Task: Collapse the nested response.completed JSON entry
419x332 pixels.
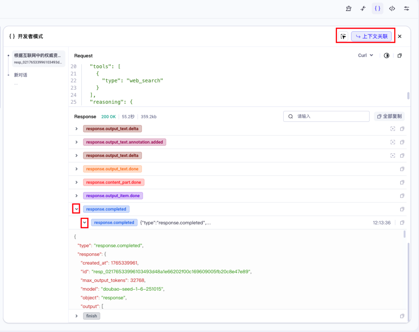Action: pyautogui.click(x=84, y=223)
